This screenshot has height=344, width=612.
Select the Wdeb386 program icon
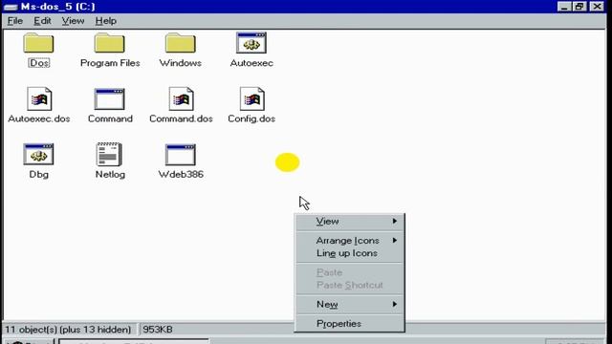(x=181, y=155)
